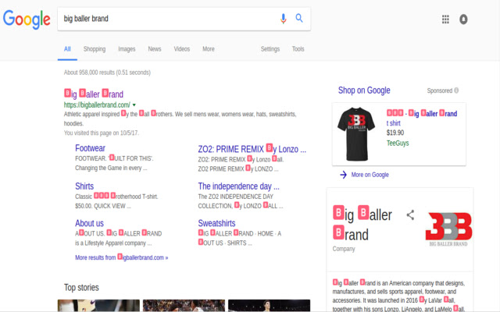
Task: Click the Shop on Google heading
Action: pyautogui.click(x=364, y=90)
